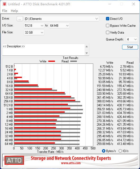This screenshot has width=140, height=169.
Task: Open the File menu
Action: pyautogui.click(x=5, y=11)
